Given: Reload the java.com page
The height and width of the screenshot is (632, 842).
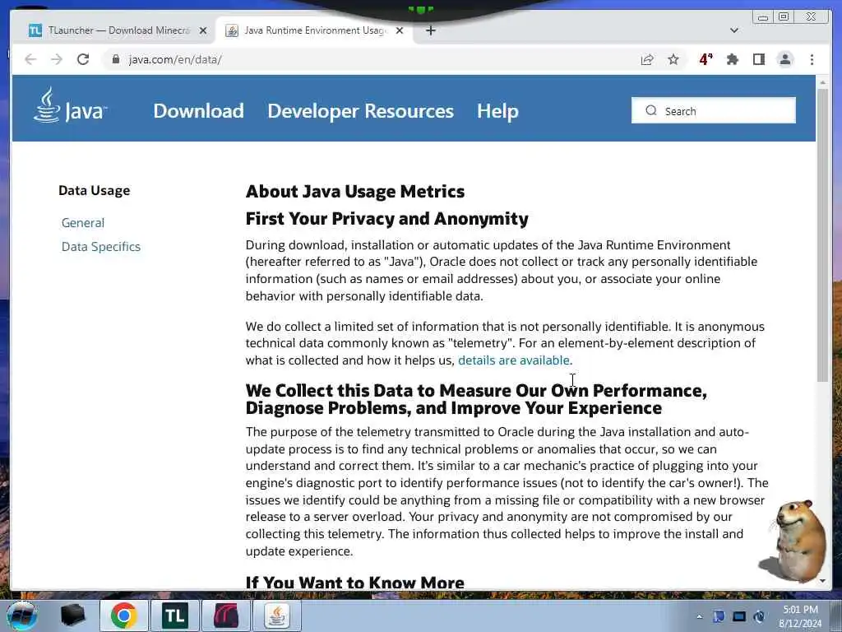Looking at the screenshot, I should (x=83, y=59).
